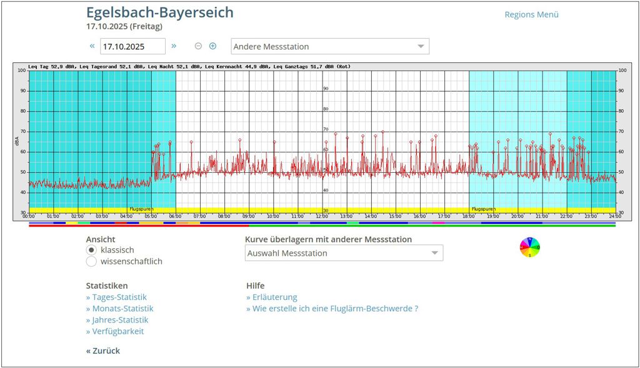Click the zoom in plus icon
The width and height of the screenshot is (640, 368).
212,46
